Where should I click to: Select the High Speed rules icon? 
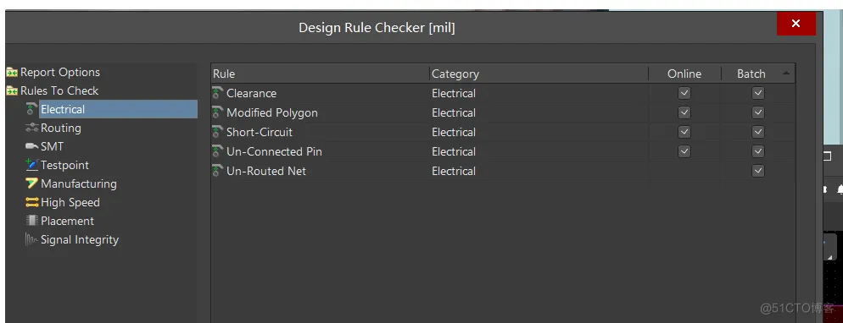pyautogui.click(x=31, y=202)
